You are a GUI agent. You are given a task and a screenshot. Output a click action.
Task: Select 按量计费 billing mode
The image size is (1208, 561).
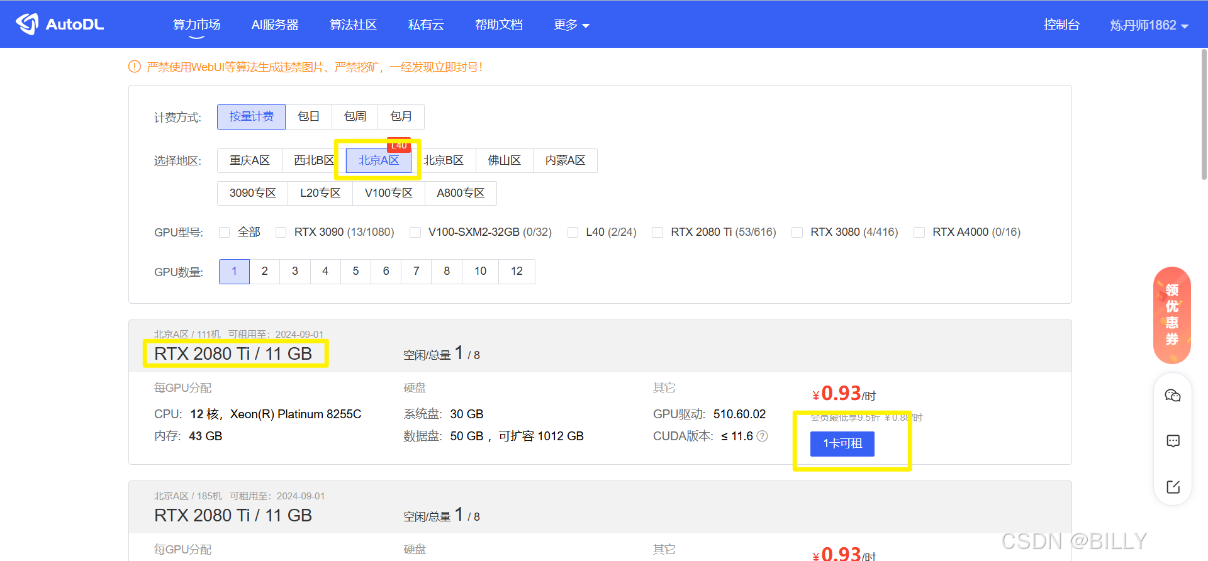(251, 116)
